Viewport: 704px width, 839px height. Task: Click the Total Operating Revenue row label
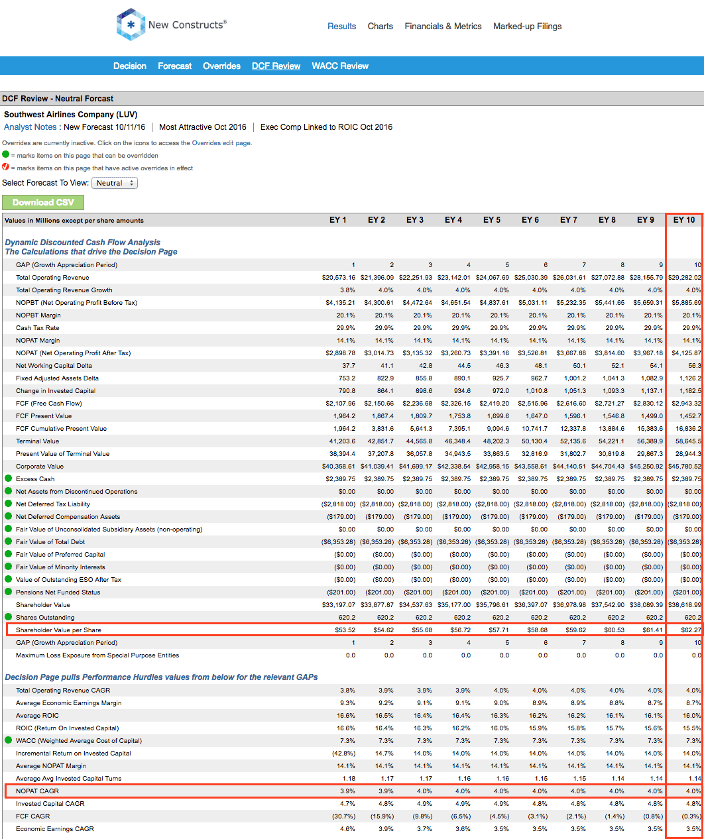pyautogui.click(x=52, y=278)
